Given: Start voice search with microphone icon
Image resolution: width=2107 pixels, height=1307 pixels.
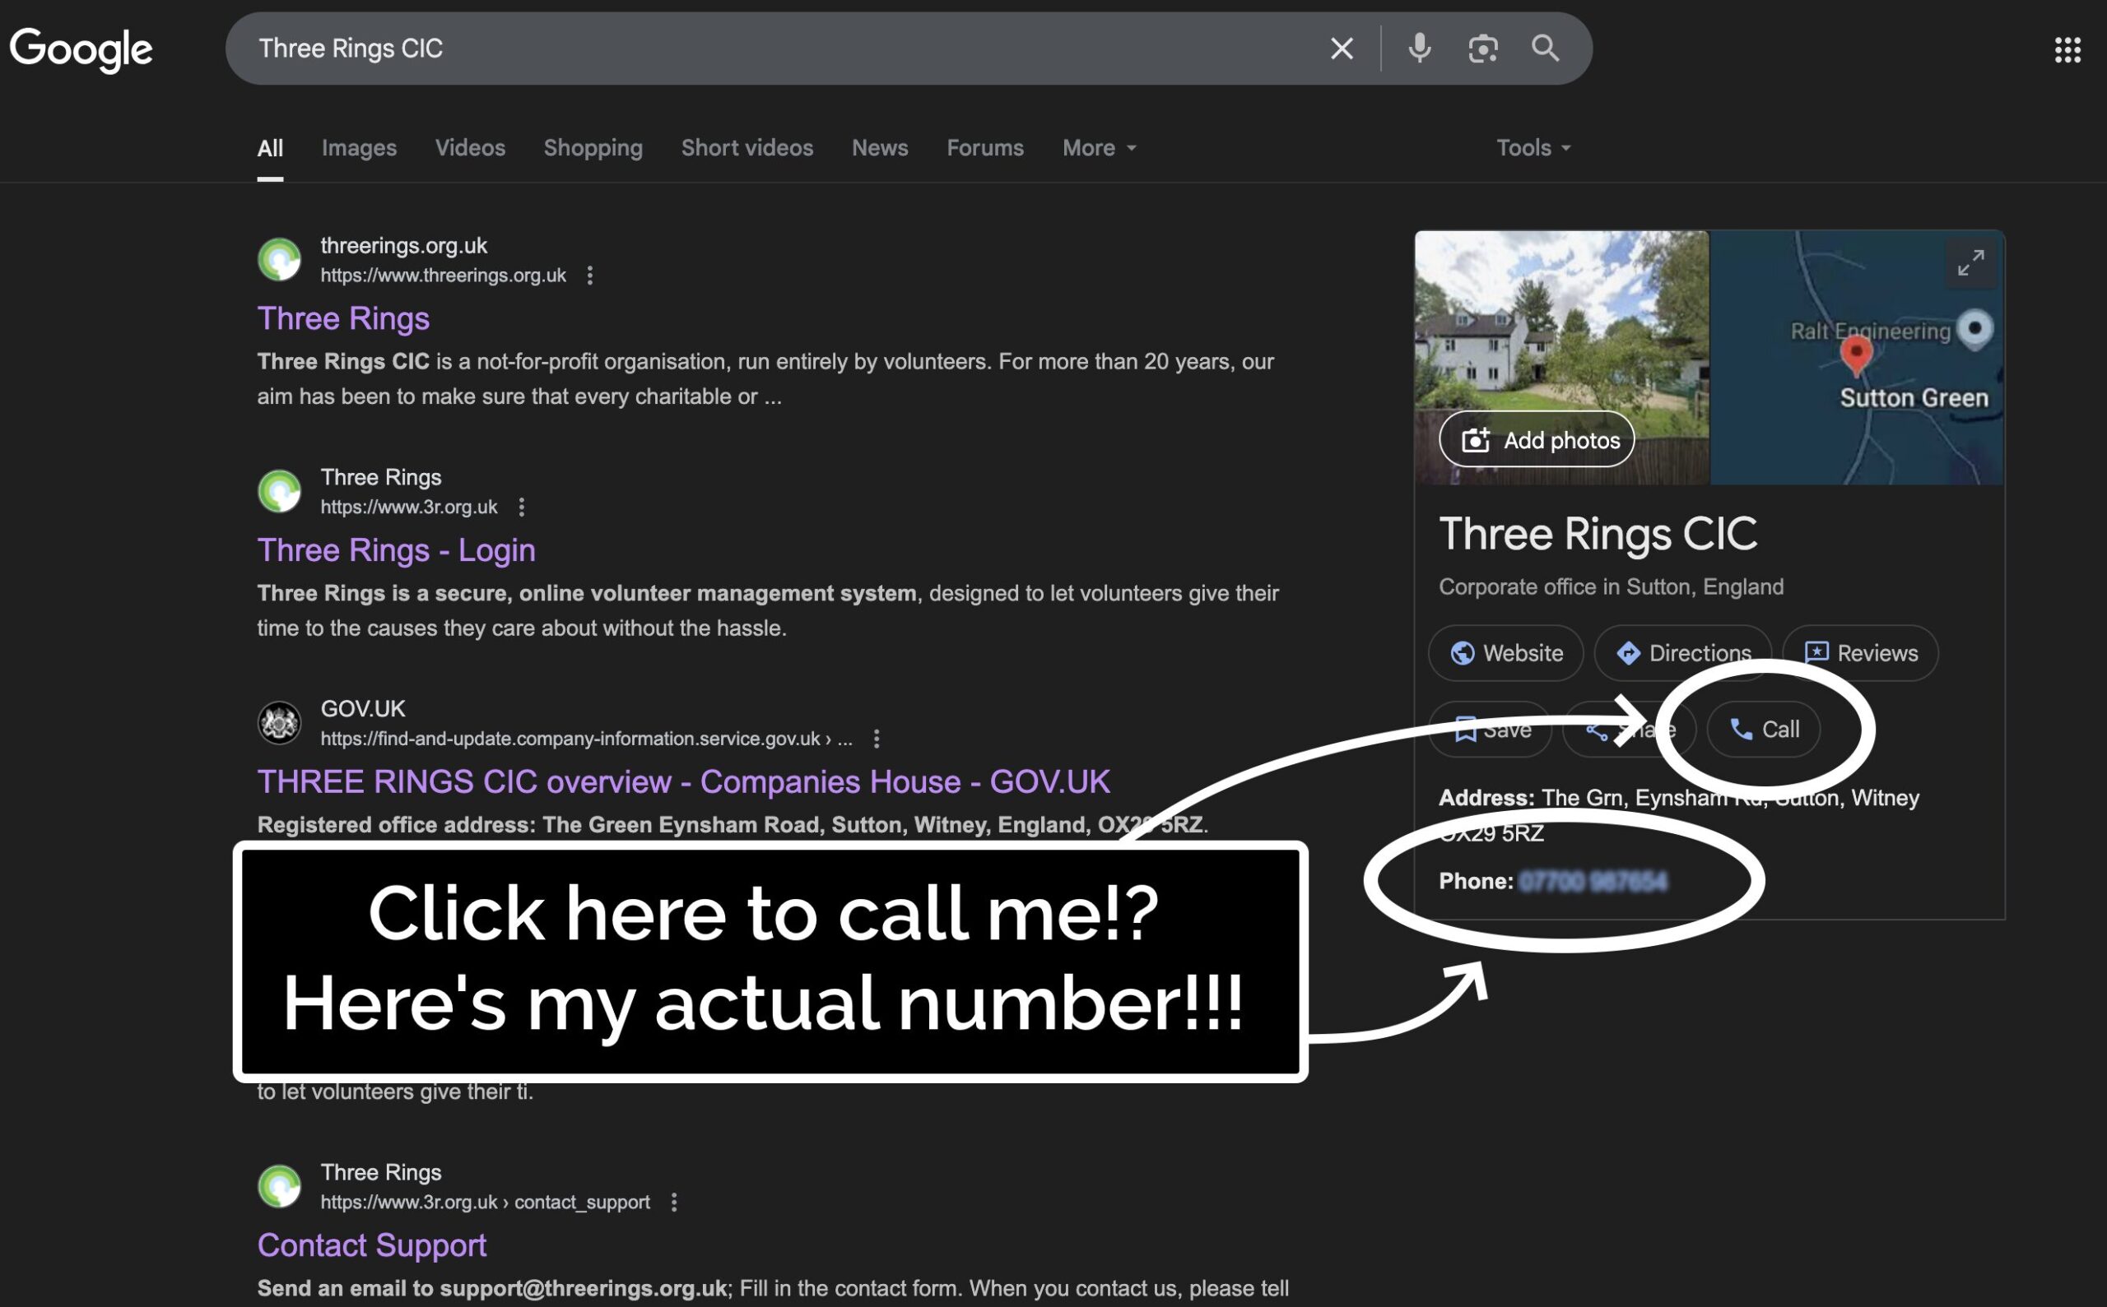Looking at the screenshot, I should [1418, 49].
